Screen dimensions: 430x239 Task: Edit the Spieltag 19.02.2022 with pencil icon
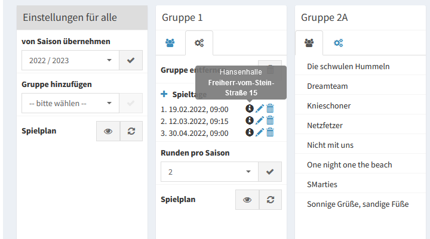260,108
